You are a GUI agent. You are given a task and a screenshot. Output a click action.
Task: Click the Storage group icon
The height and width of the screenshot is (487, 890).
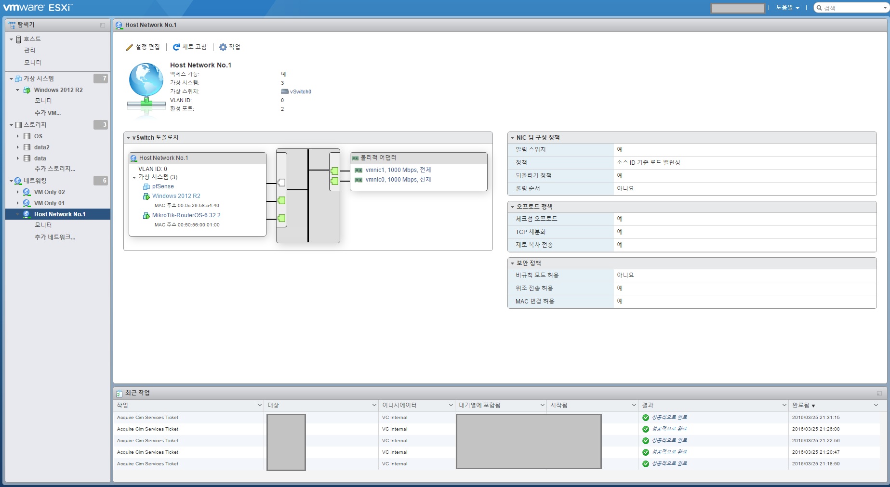pos(18,125)
